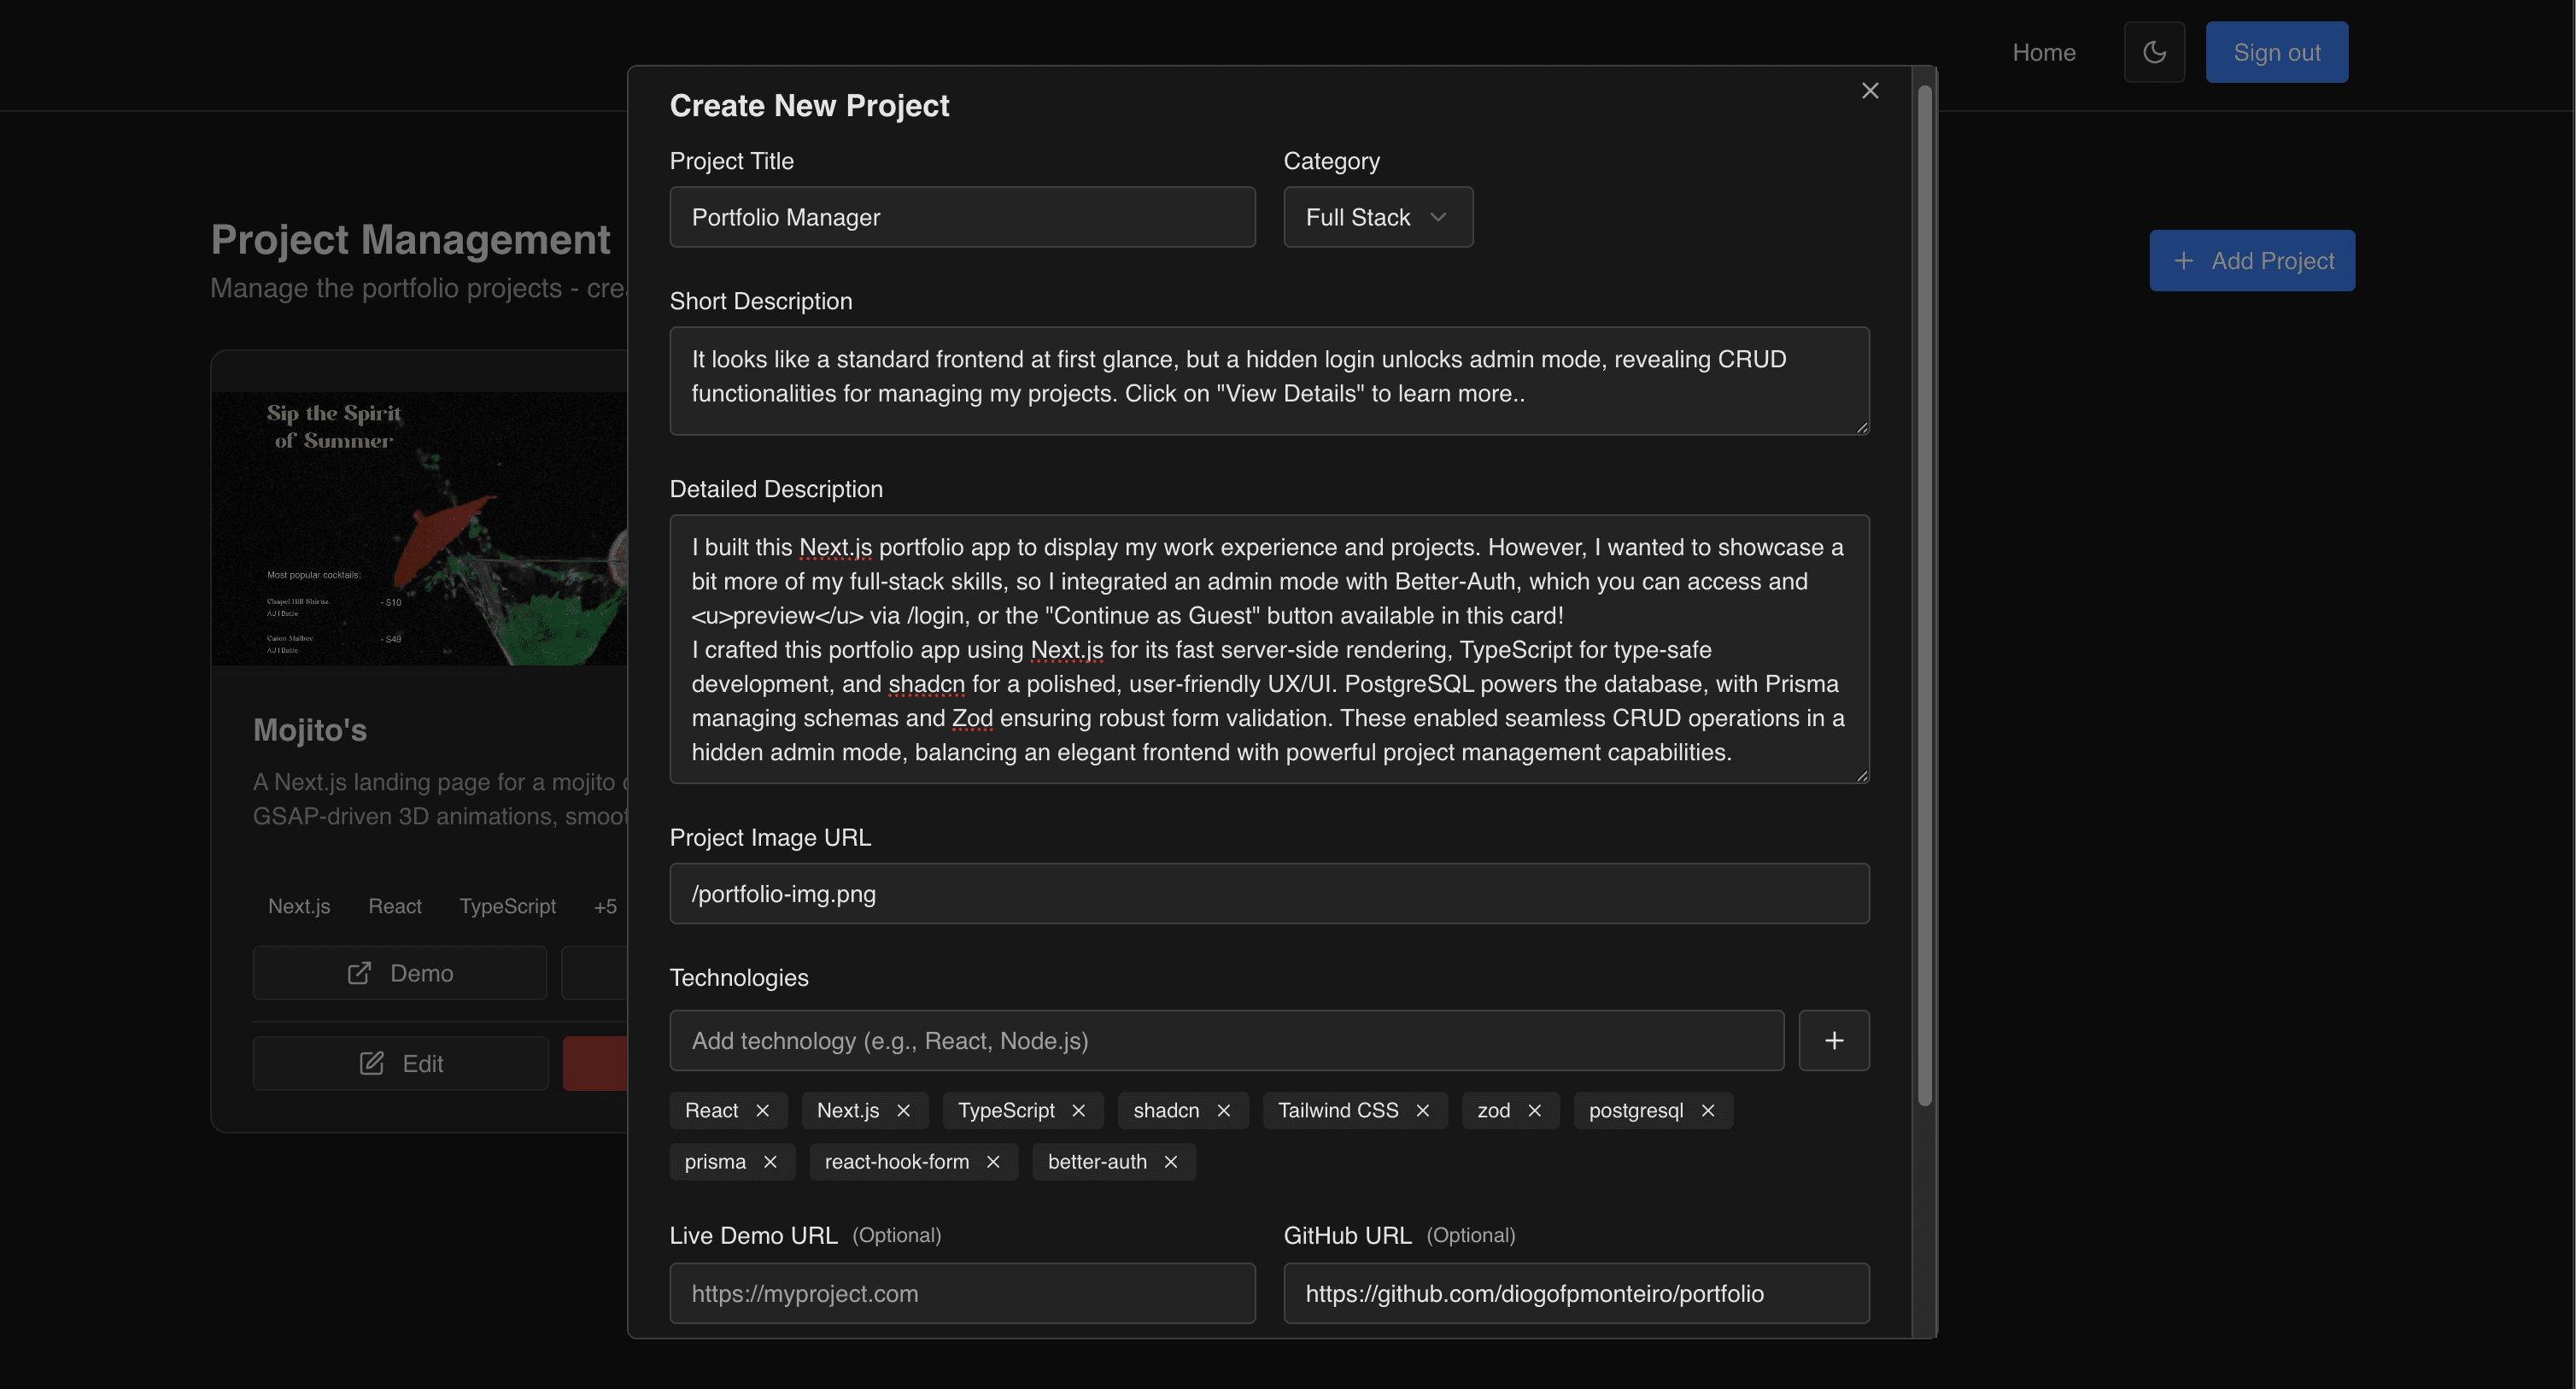Click the Live Demo URL field

point(961,1293)
